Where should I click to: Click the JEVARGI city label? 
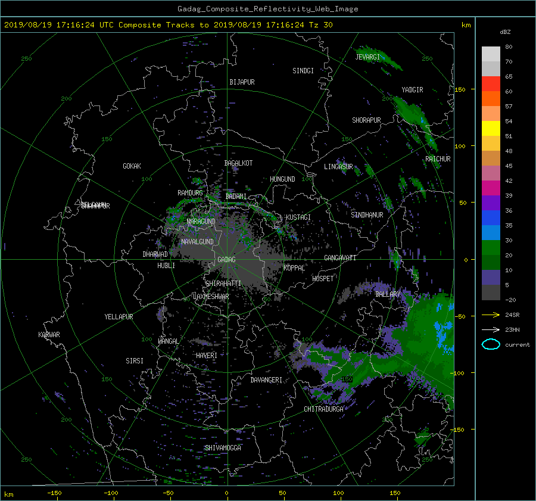pos(367,57)
